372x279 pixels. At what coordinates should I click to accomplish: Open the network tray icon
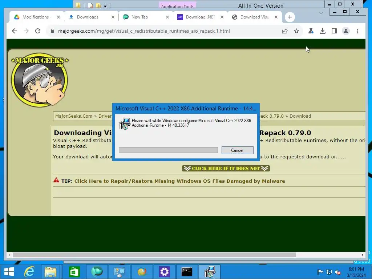329,272
